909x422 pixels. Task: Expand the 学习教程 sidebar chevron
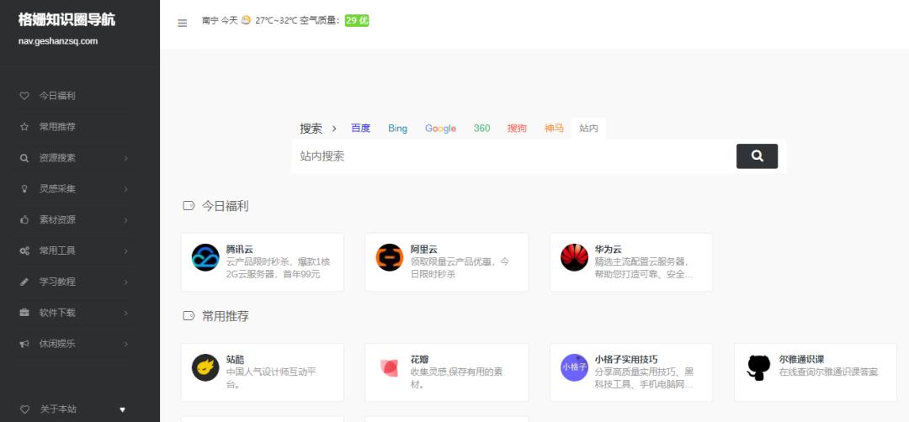point(125,282)
